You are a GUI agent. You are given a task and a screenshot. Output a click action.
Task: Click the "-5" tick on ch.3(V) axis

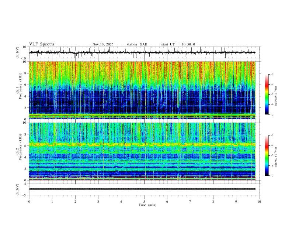25,195
